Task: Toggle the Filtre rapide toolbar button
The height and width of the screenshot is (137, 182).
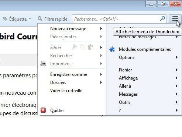Action: tap(52, 19)
